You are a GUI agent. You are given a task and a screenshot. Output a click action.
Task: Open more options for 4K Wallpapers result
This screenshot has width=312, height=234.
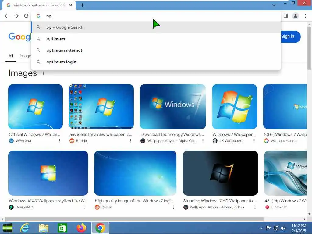[254, 141]
